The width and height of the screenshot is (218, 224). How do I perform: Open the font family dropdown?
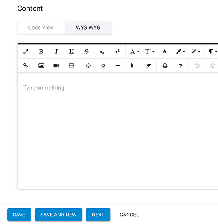pos(135,52)
